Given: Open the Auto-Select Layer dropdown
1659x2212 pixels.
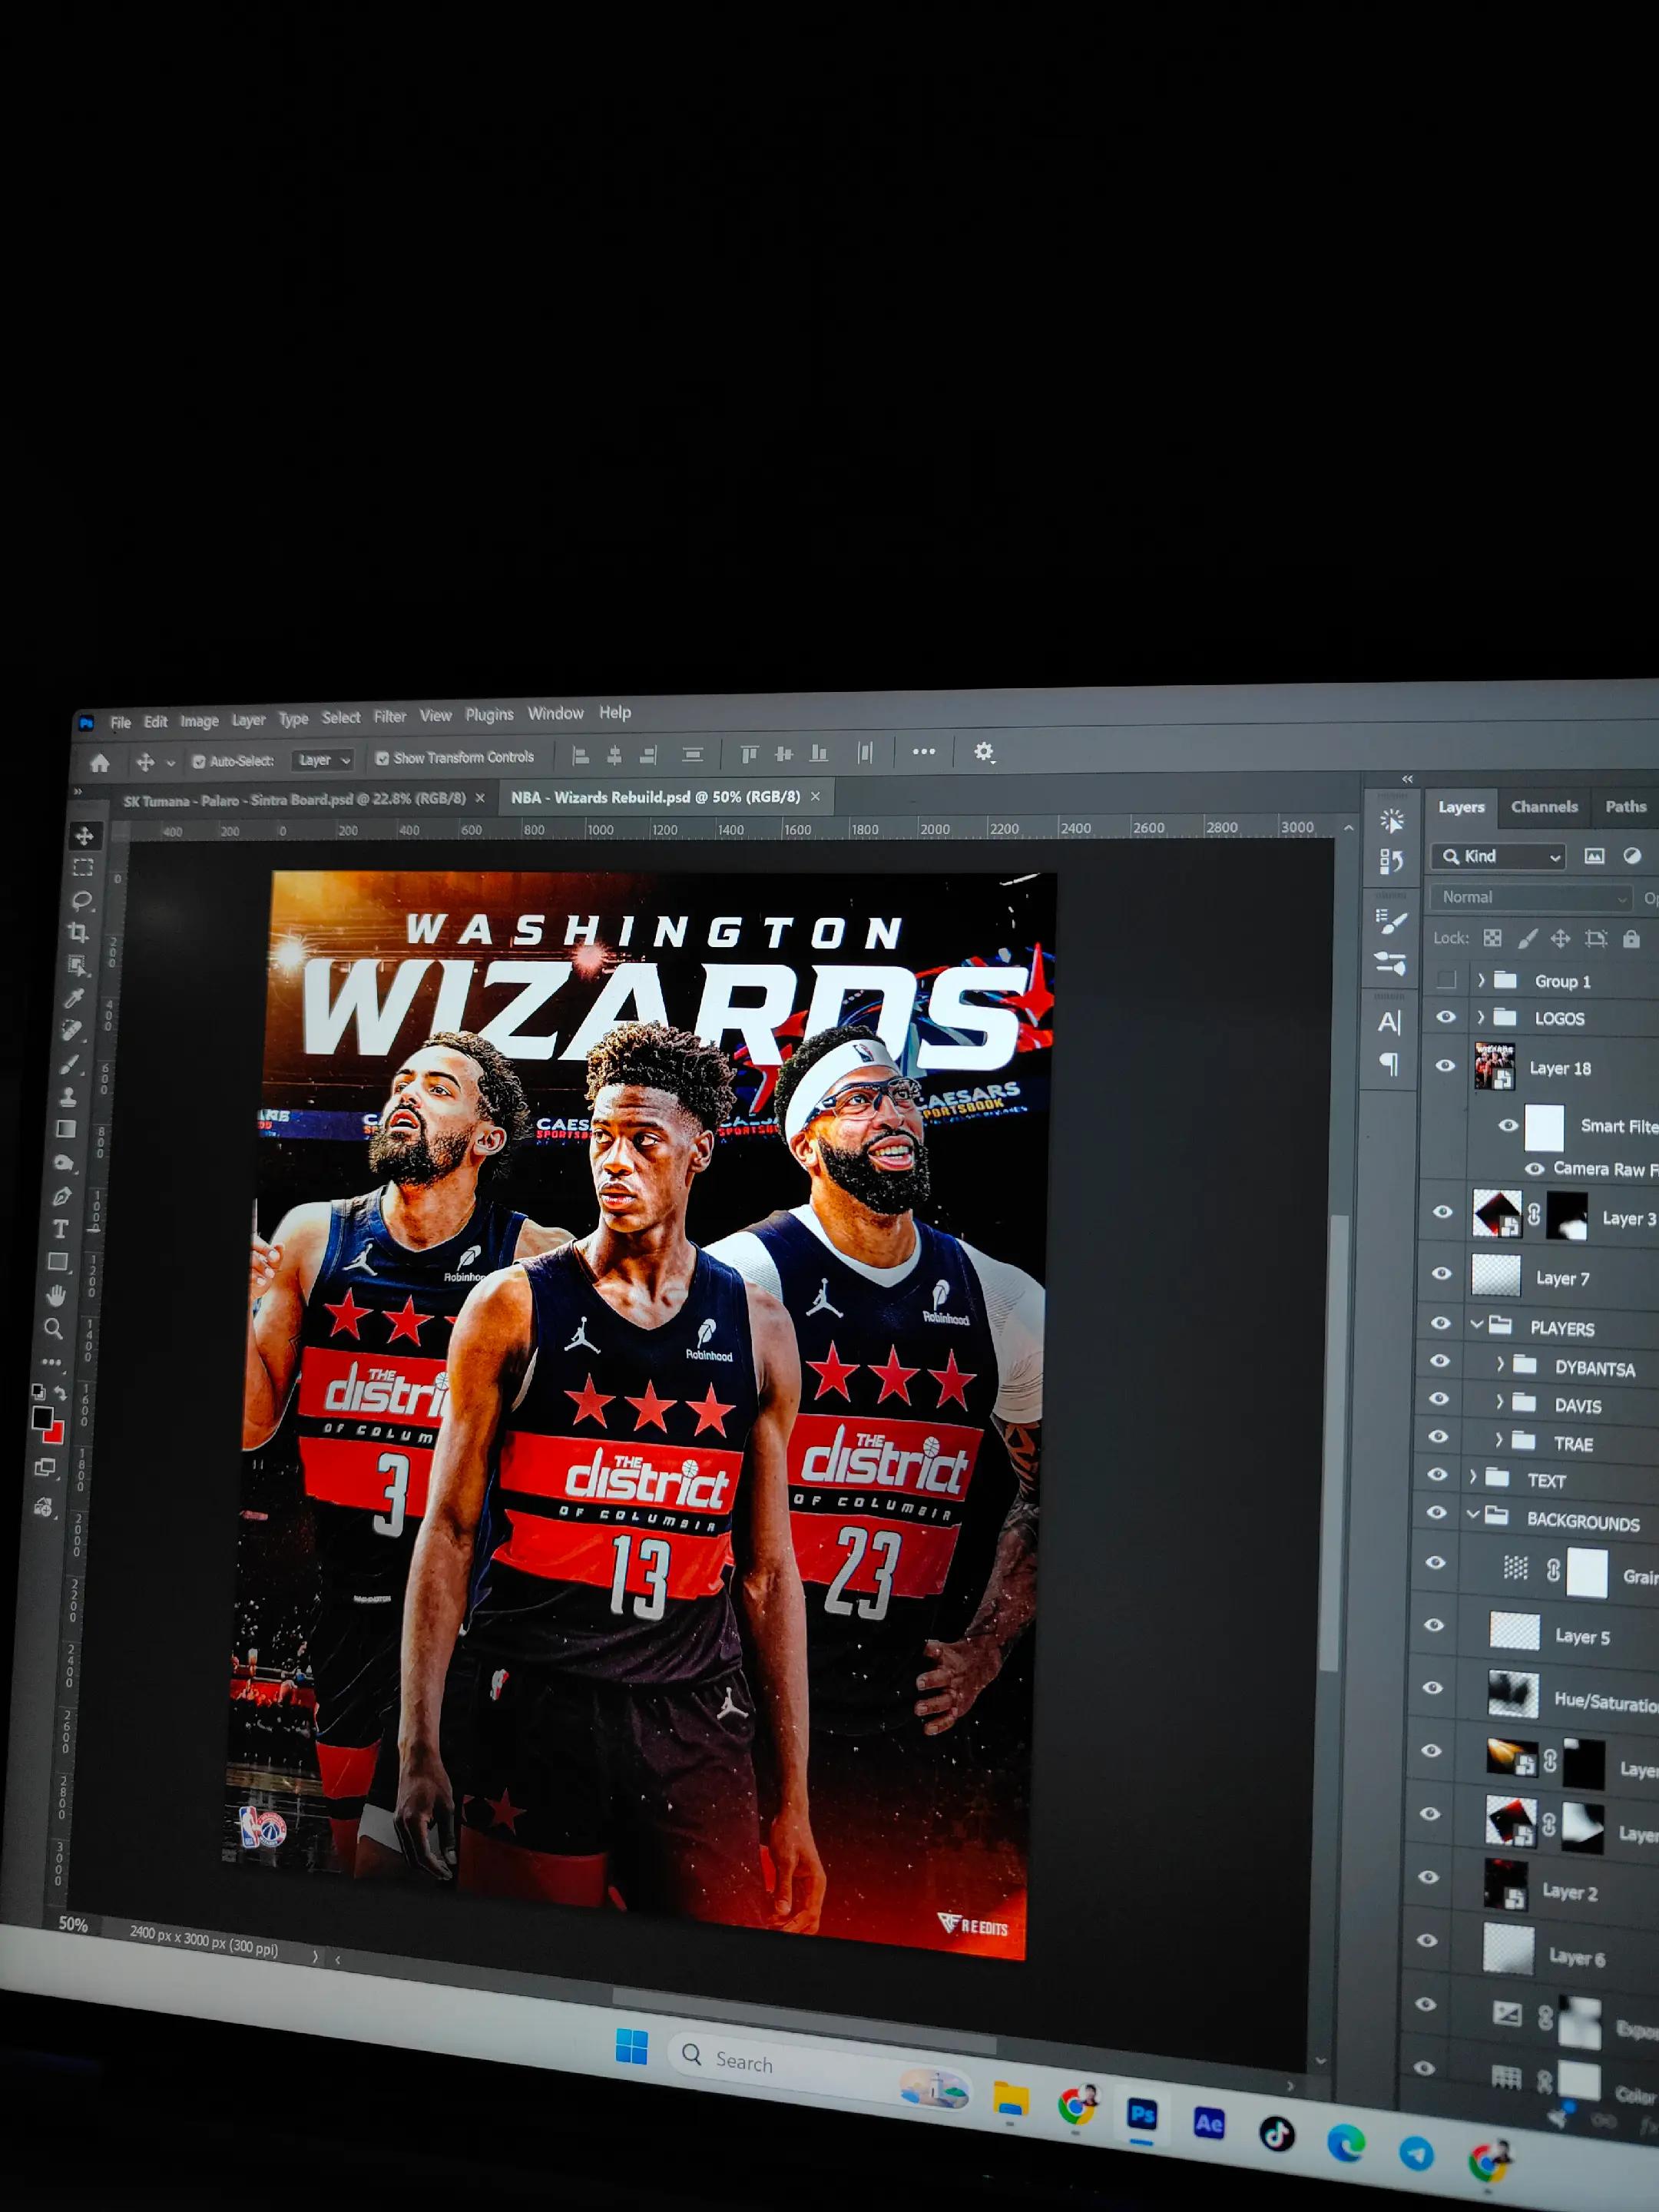Looking at the screenshot, I should (323, 760).
